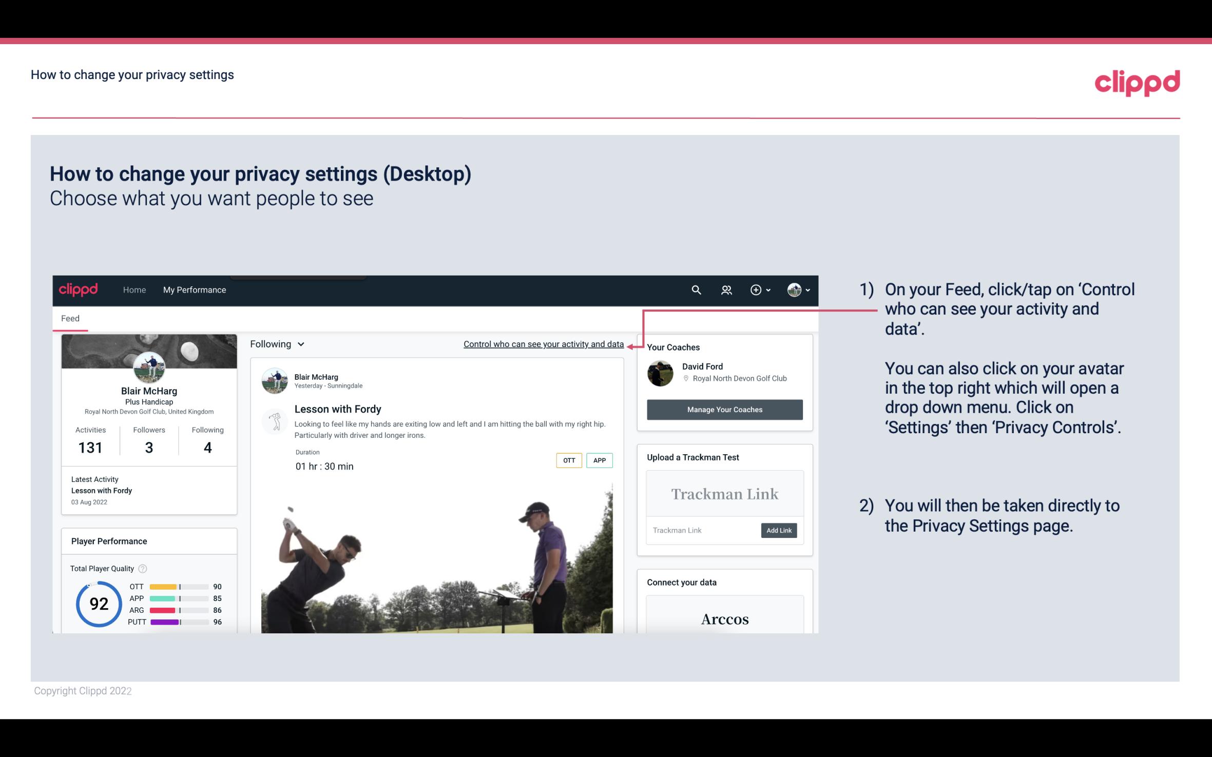Select the My Performance tab
This screenshot has width=1212, height=757.
194,288
